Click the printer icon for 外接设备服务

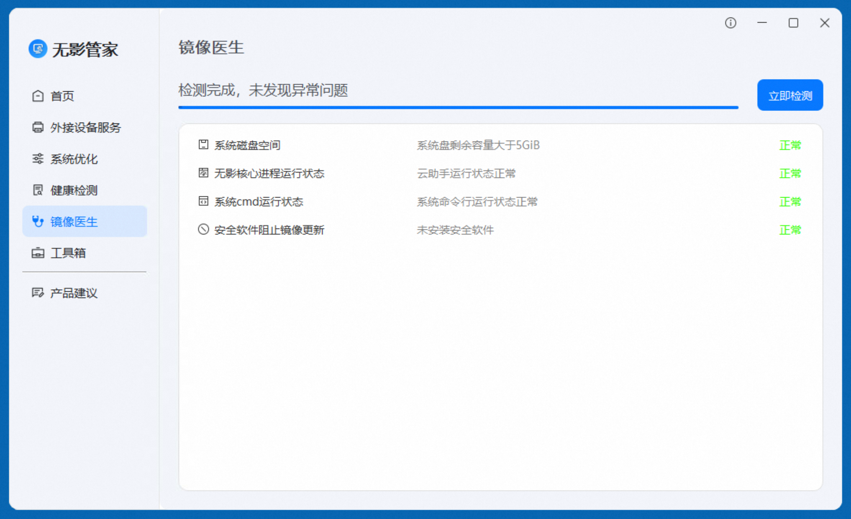click(38, 127)
